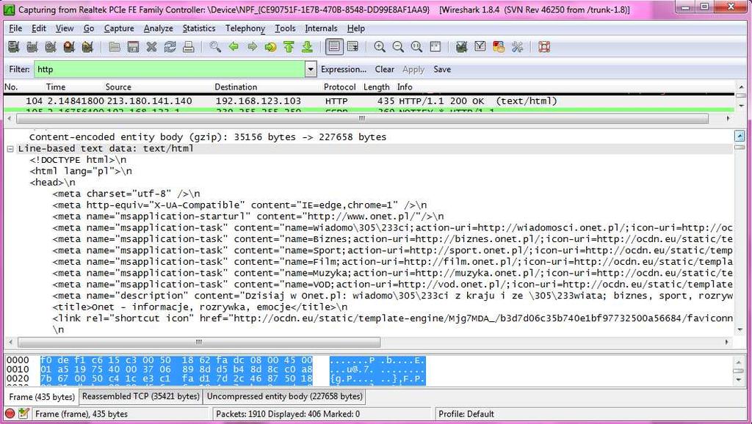Find a packet with magnifier icon
Image resolution: width=752 pixels, height=424 pixels.
tap(215, 47)
